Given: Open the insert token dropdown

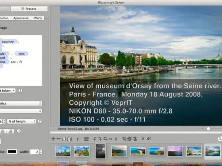Looking at the screenshot, I should click(8, 91).
